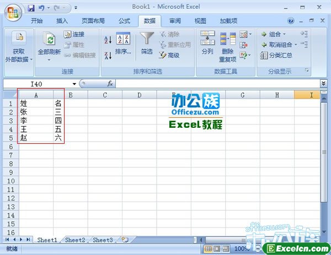The width and height of the screenshot is (331, 255).
Task: Undo the last action
Action: point(41,8)
